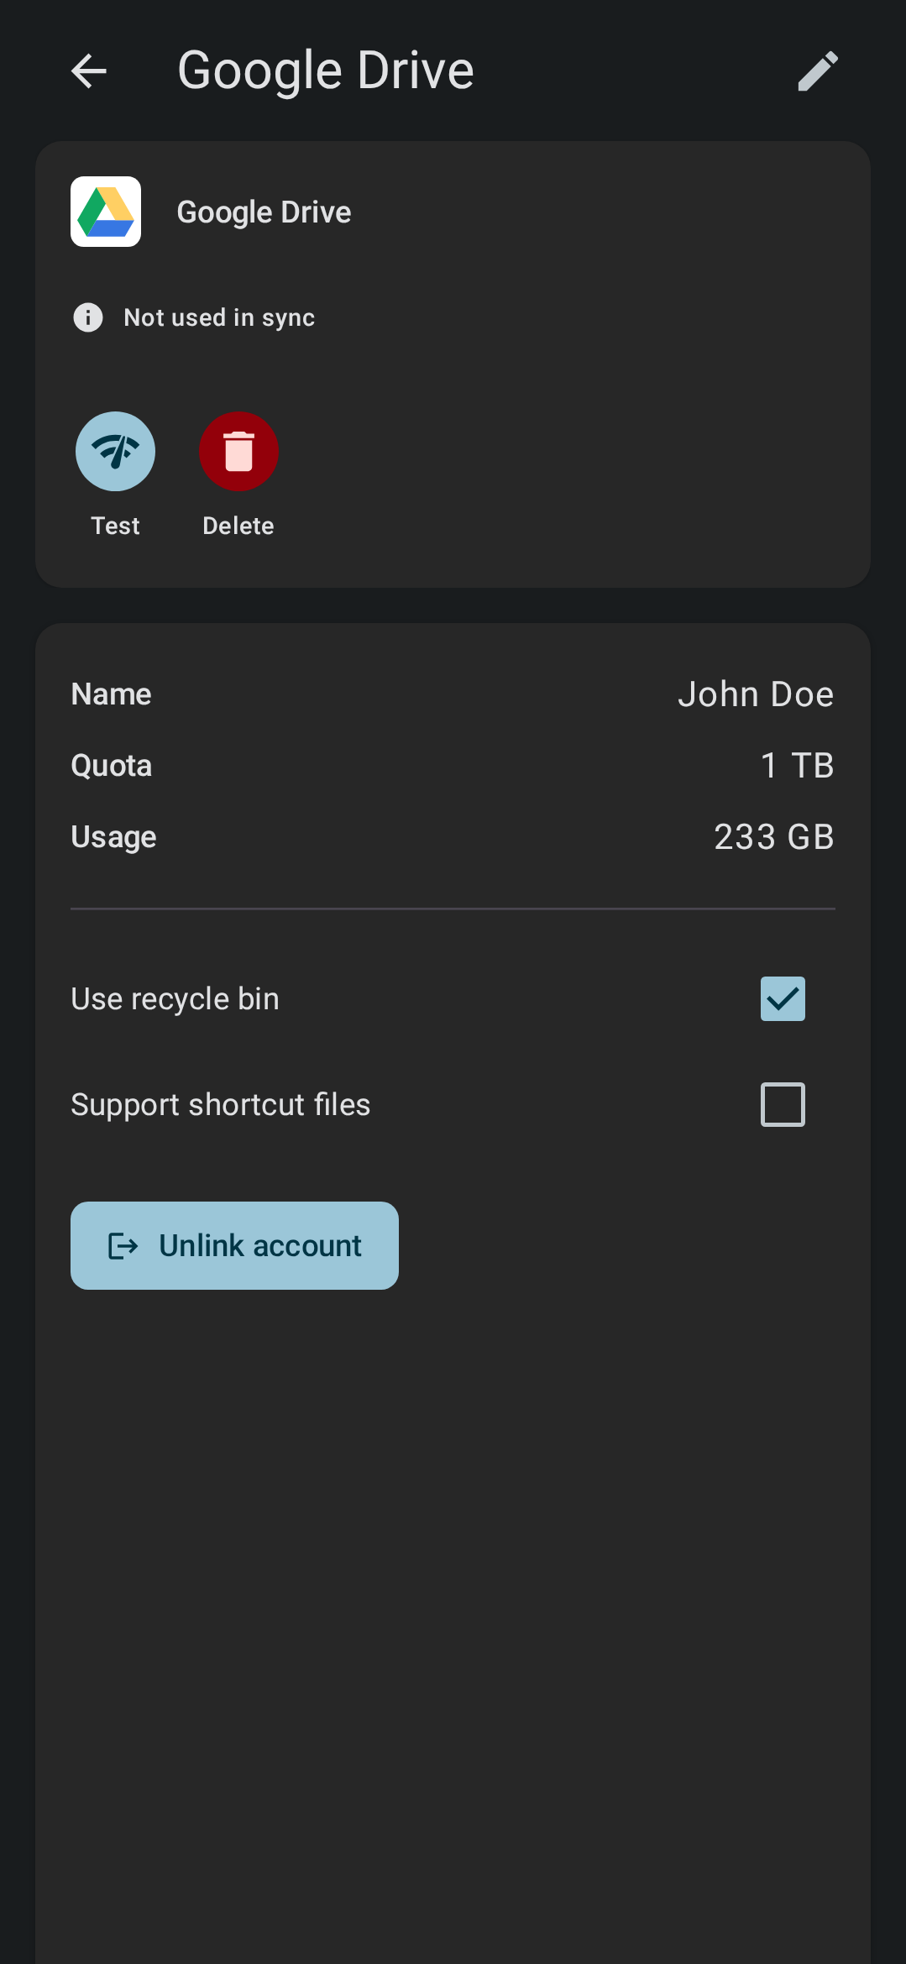Tap the John Doe name value
The width and height of the screenshot is (906, 1964).
(x=756, y=694)
